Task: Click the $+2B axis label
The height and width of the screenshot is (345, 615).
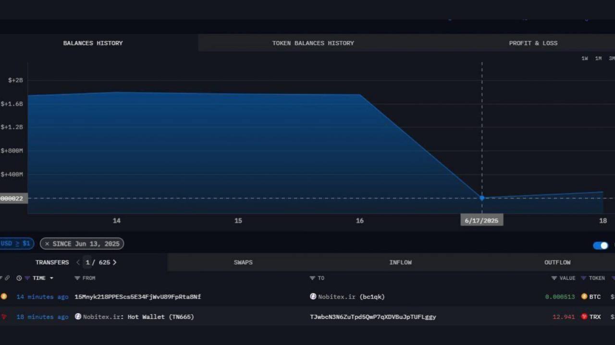Action: [x=15, y=80]
